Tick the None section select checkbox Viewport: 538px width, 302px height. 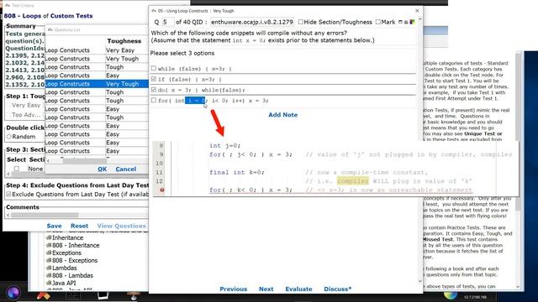17,169
